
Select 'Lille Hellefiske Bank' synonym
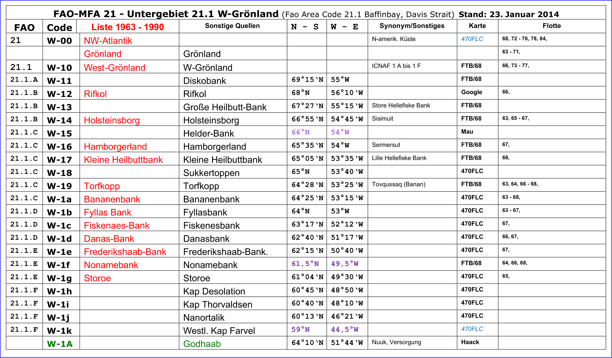pyautogui.click(x=399, y=158)
